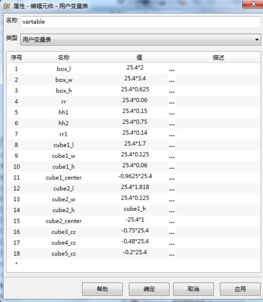The image size is (263, 302).
Task: Open ellipsis editor for cube5_cc row
Action: pyautogui.click(x=172, y=253)
